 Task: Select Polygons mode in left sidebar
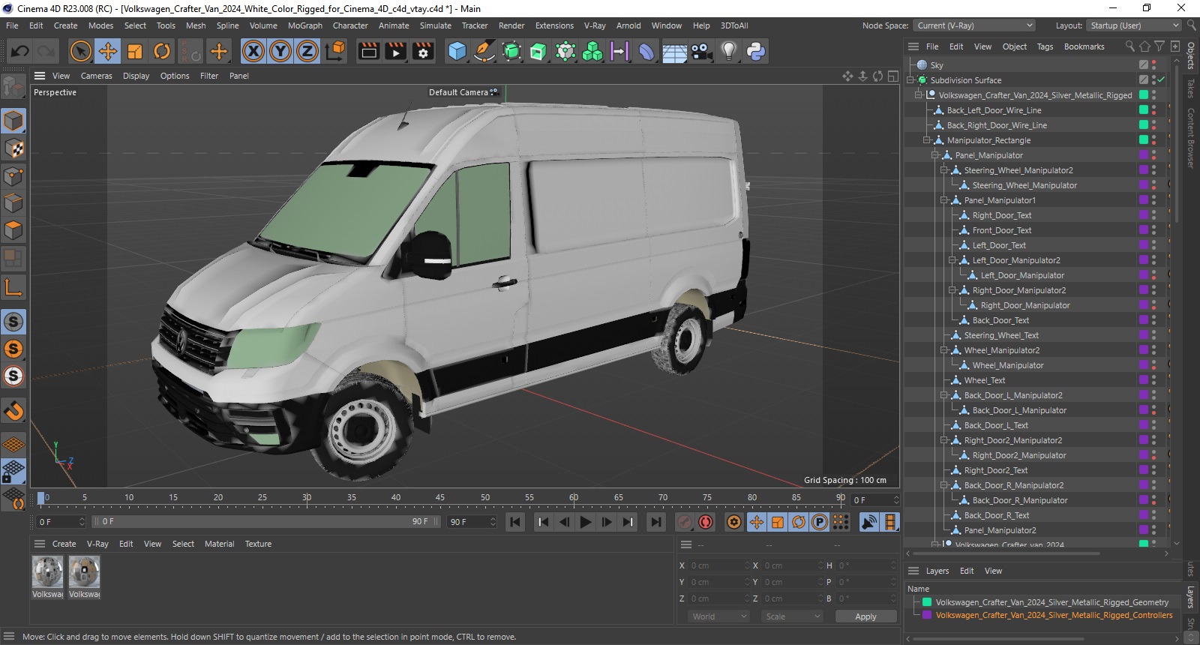coord(13,229)
